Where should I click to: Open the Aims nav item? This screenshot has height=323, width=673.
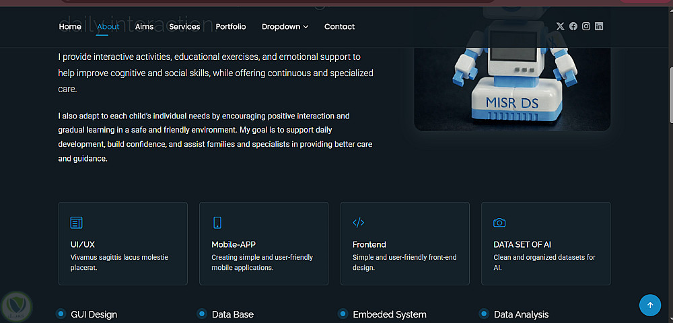pos(144,27)
